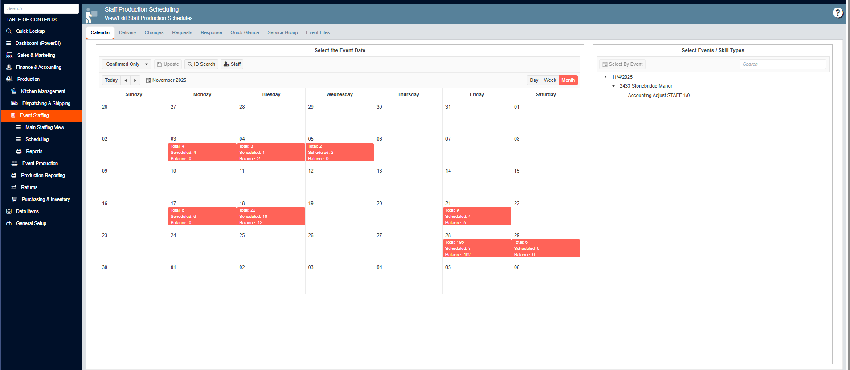Open Dispatching & Shipping section
The image size is (850, 370).
(x=46, y=103)
